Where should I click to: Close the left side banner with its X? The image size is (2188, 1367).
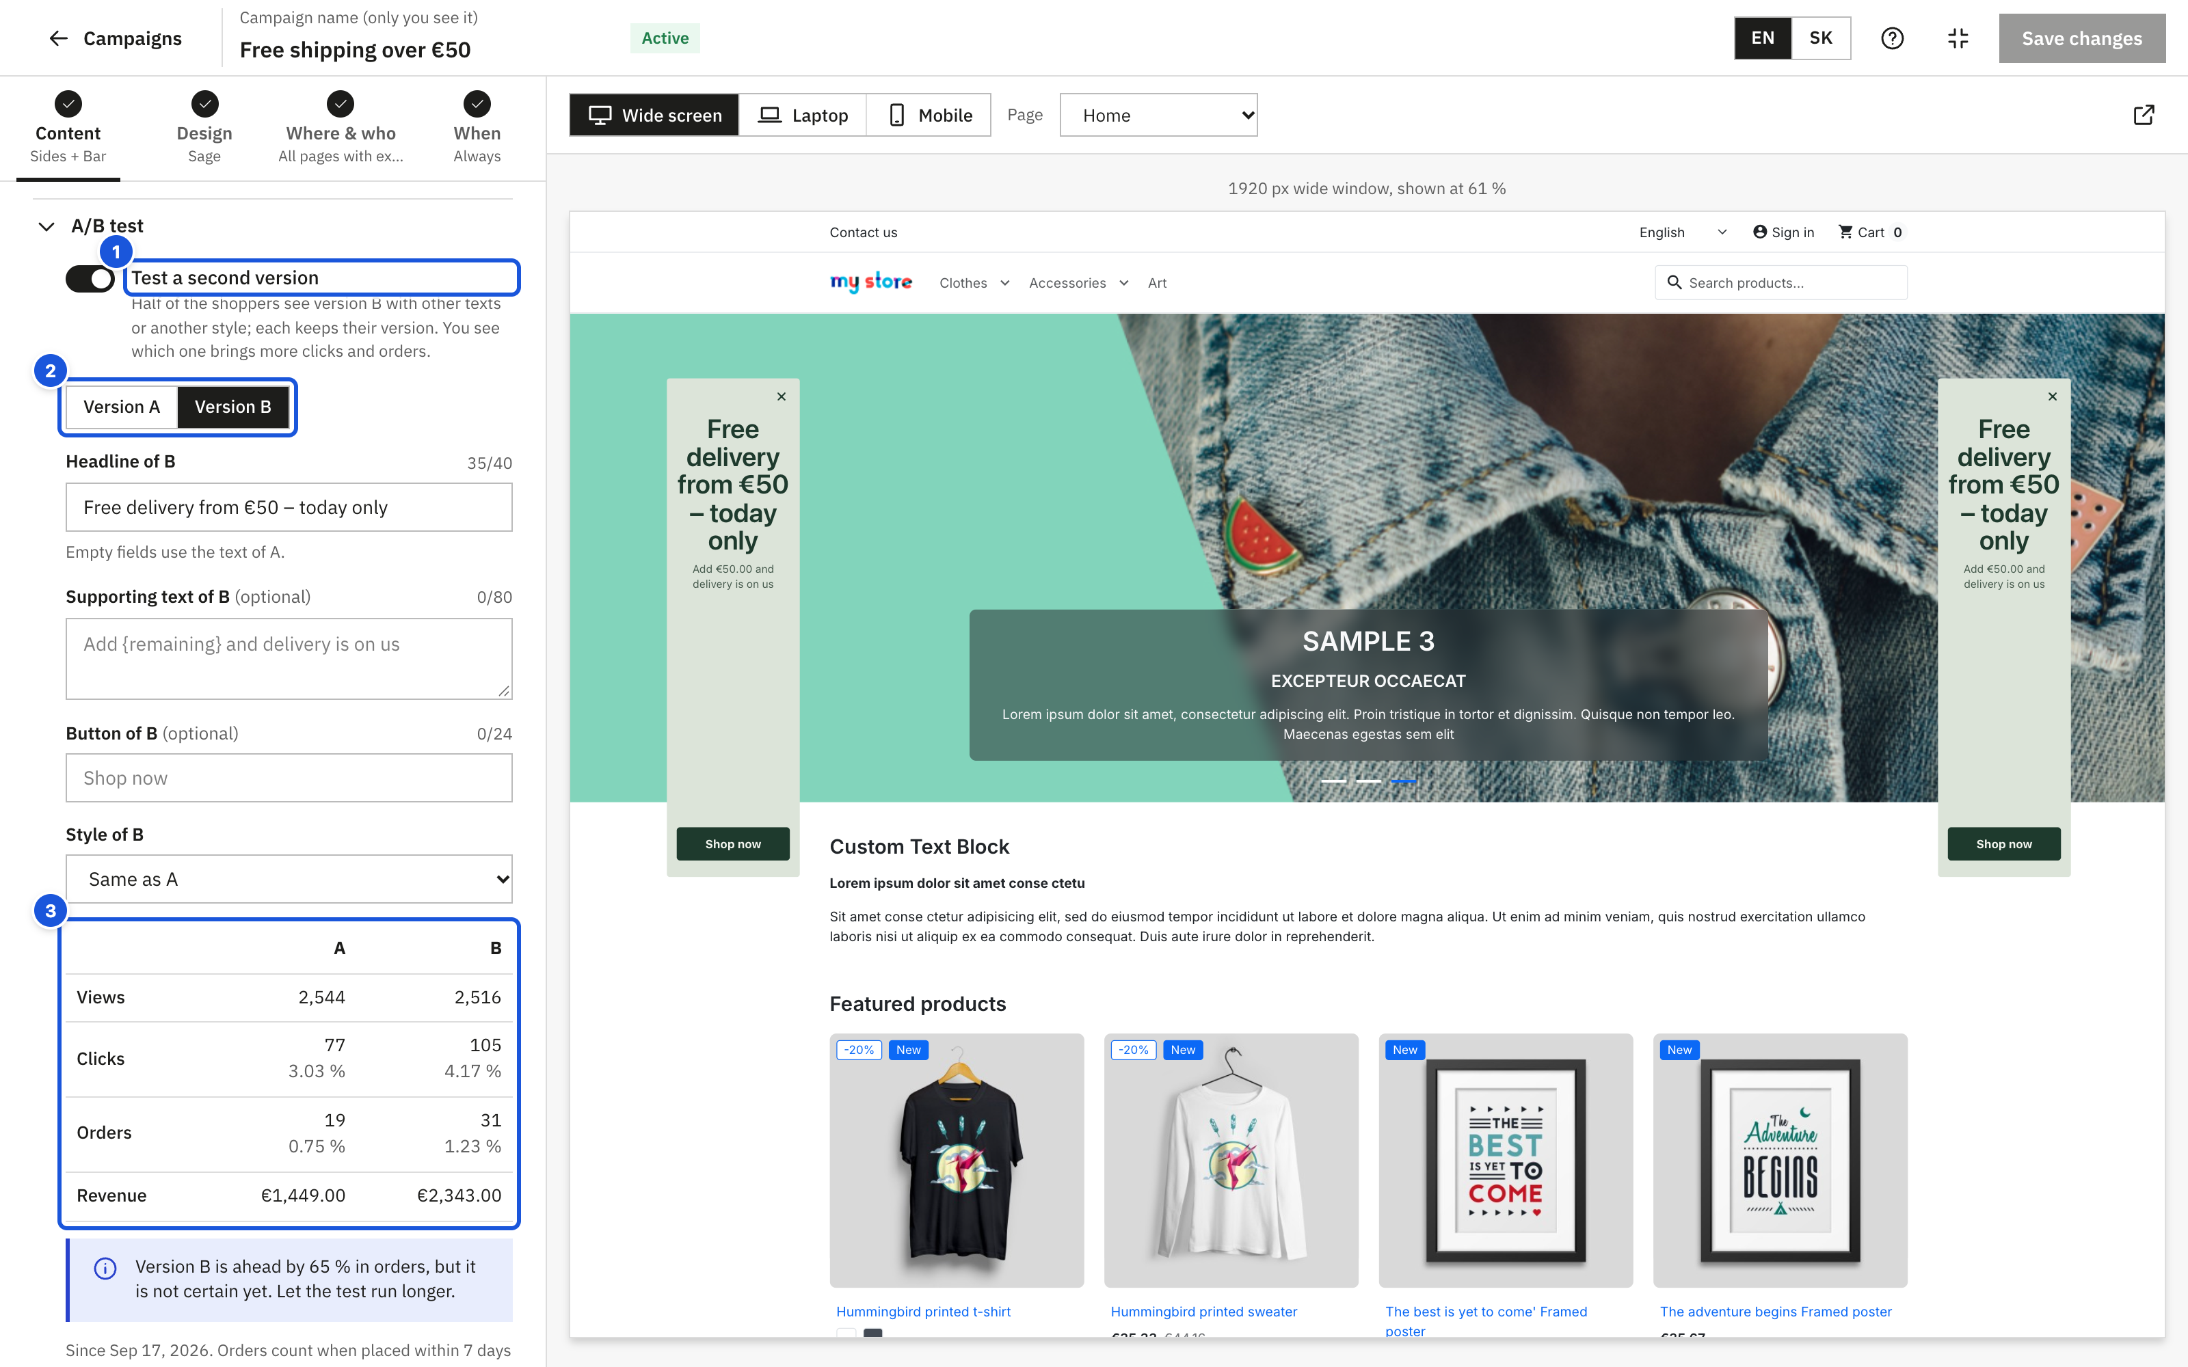[781, 396]
